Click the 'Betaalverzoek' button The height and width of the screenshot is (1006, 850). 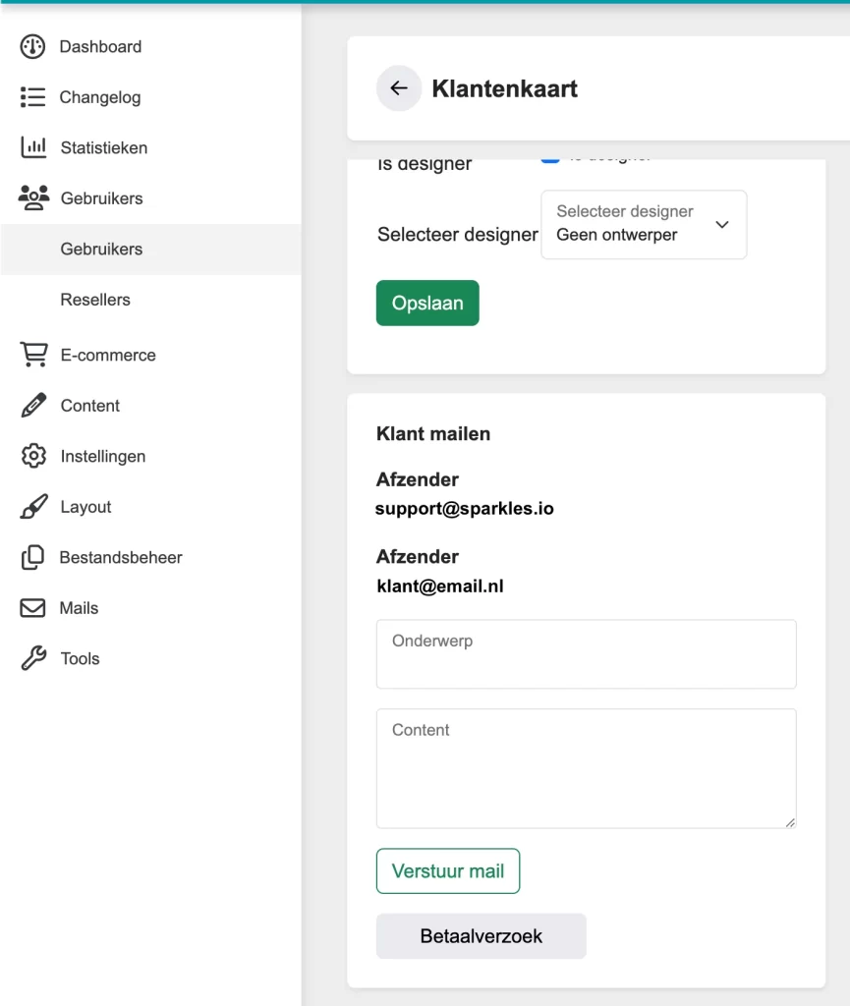point(481,936)
